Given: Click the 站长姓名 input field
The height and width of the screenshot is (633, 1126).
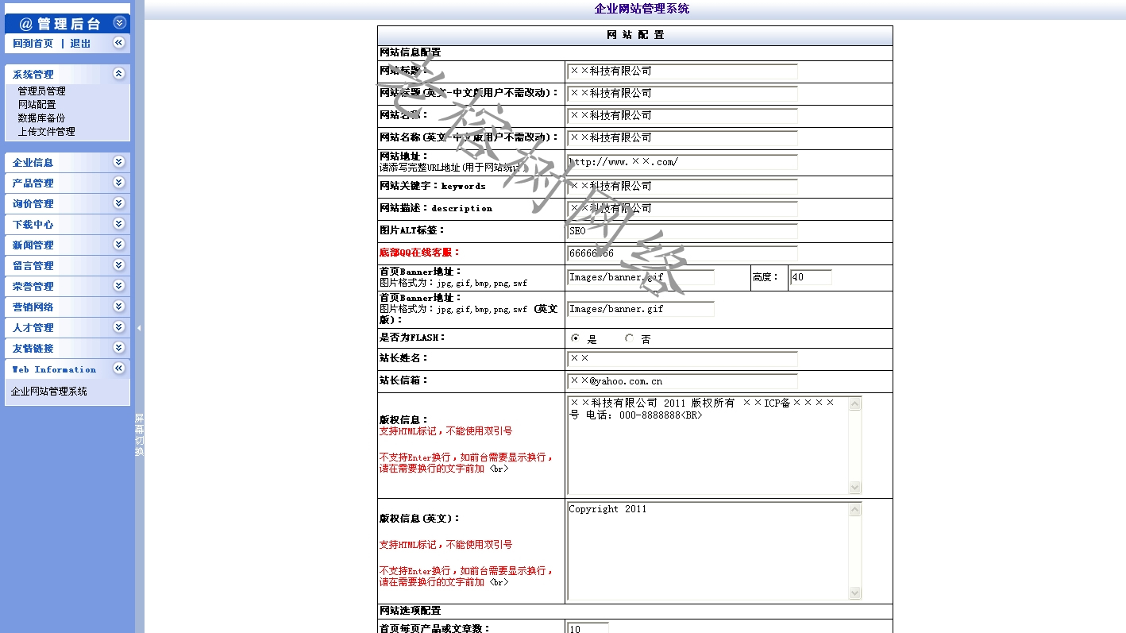Looking at the screenshot, I should 682,359.
